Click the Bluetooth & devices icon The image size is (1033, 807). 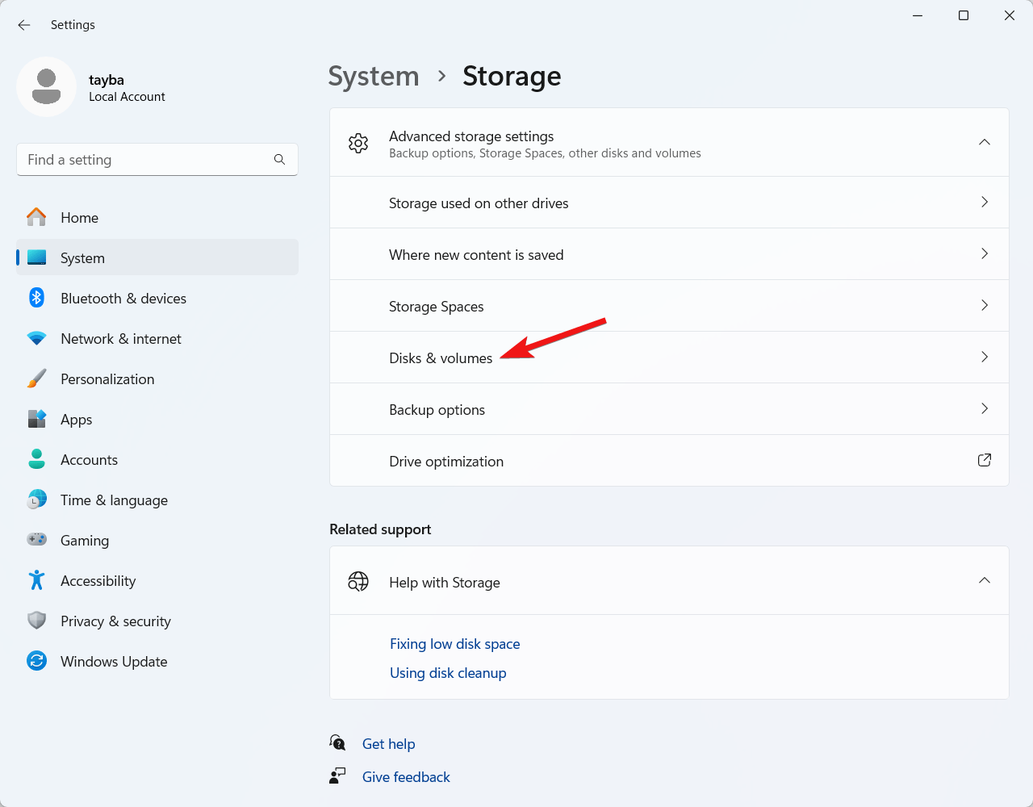[x=36, y=298]
